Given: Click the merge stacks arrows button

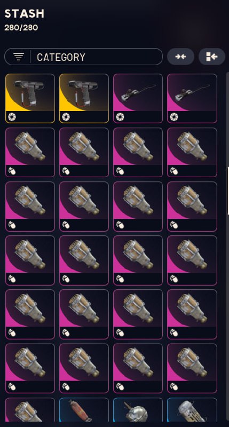Looking at the screenshot, I should coord(180,57).
